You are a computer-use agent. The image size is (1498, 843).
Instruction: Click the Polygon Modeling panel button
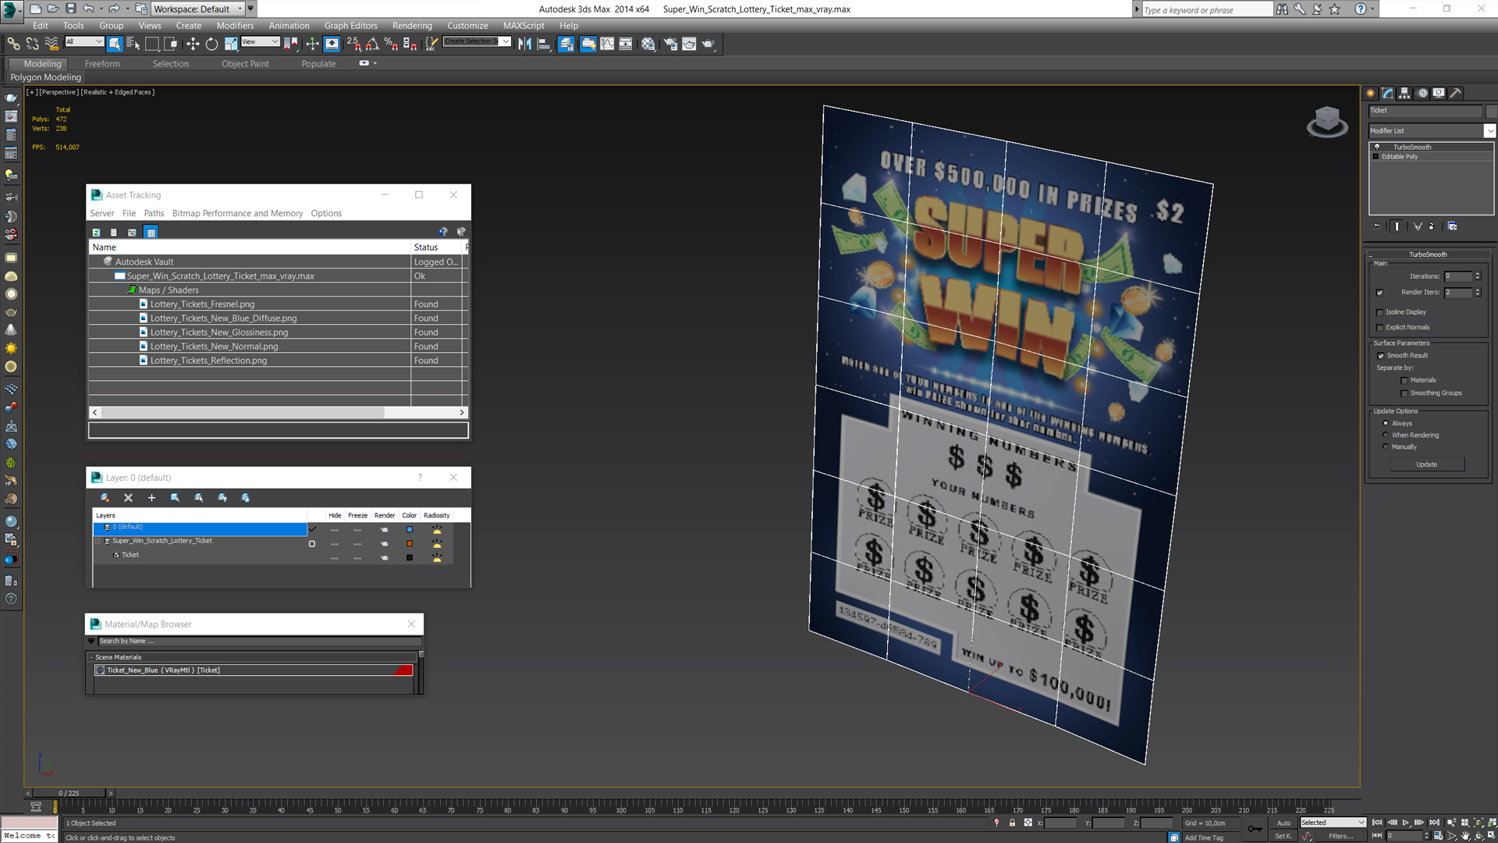[46, 77]
